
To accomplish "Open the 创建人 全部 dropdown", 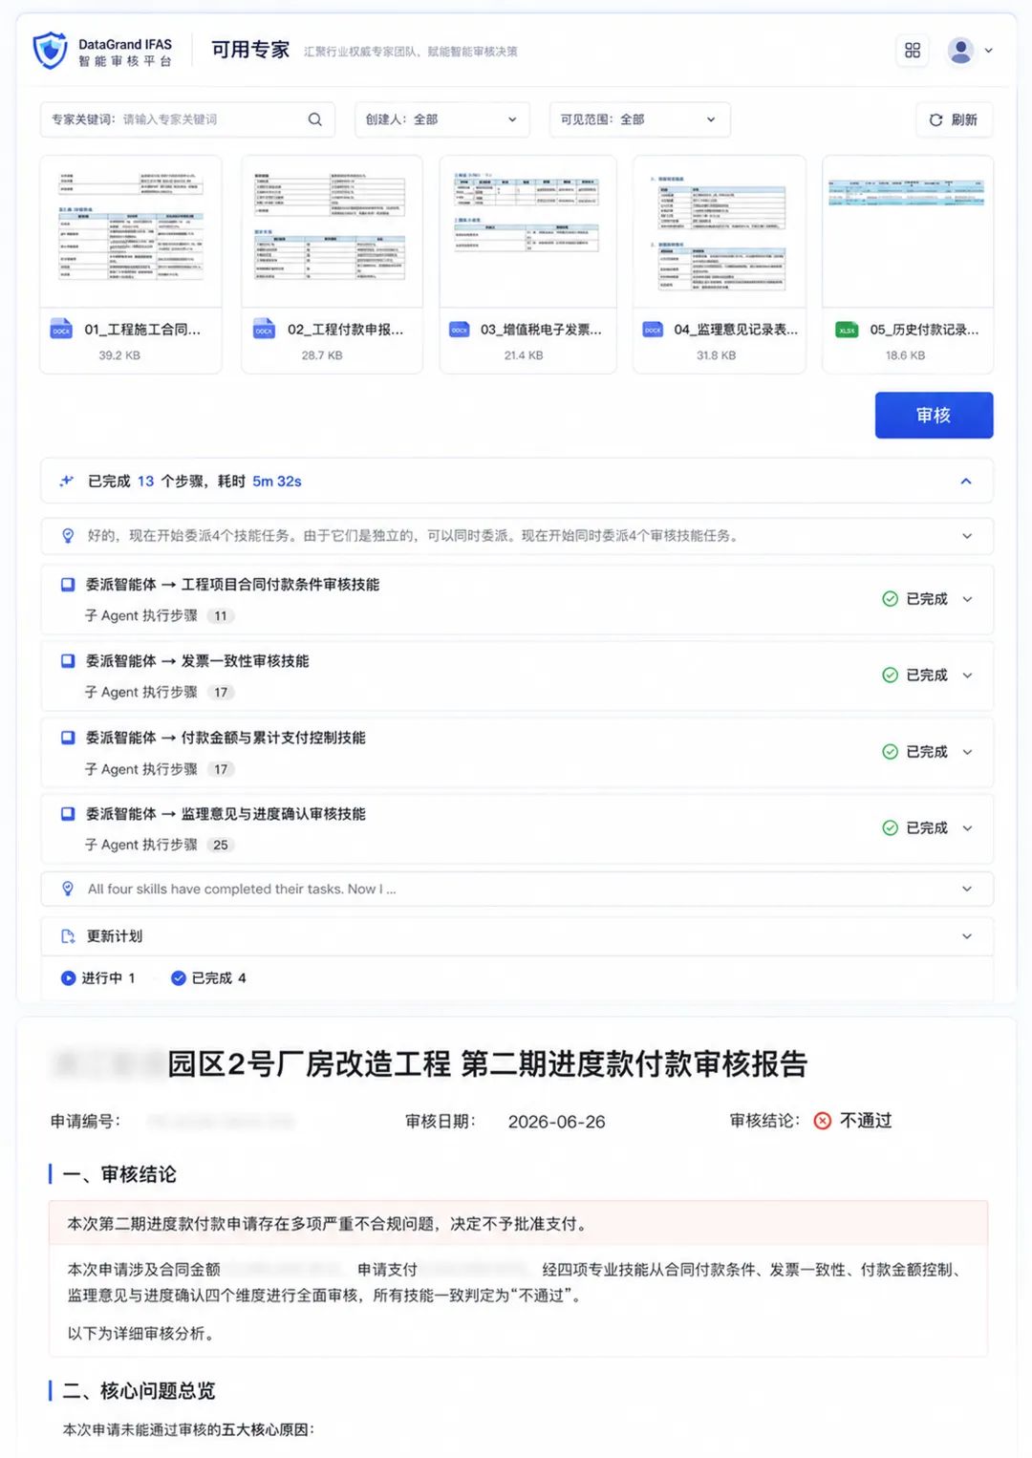I will pyautogui.click(x=441, y=119).
